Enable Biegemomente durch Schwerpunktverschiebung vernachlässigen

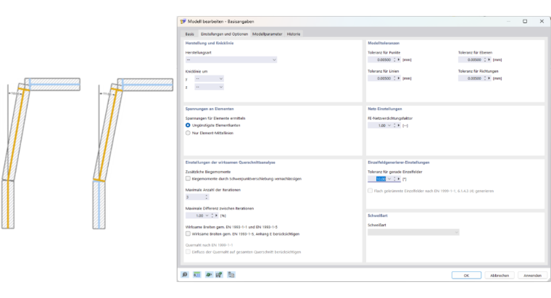tap(188, 179)
